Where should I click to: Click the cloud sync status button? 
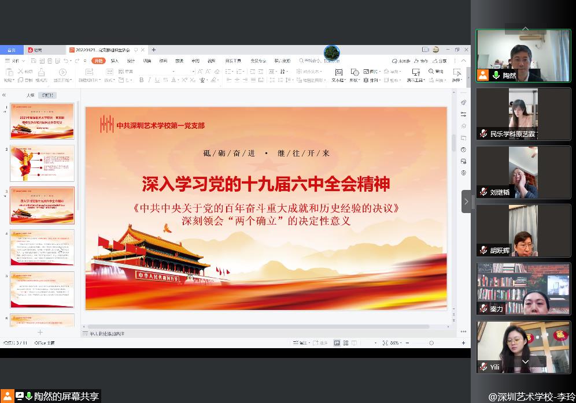(401, 61)
